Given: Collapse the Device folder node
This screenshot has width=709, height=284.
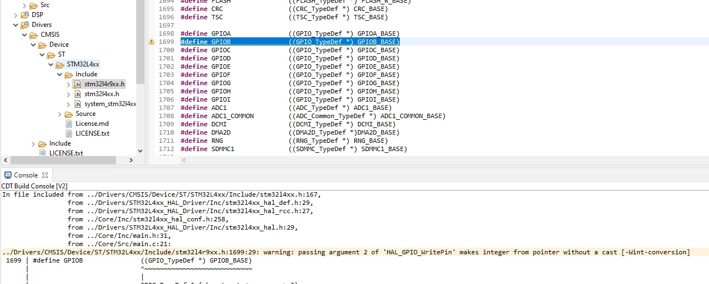Looking at the screenshot, I should pyautogui.click(x=33, y=44).
